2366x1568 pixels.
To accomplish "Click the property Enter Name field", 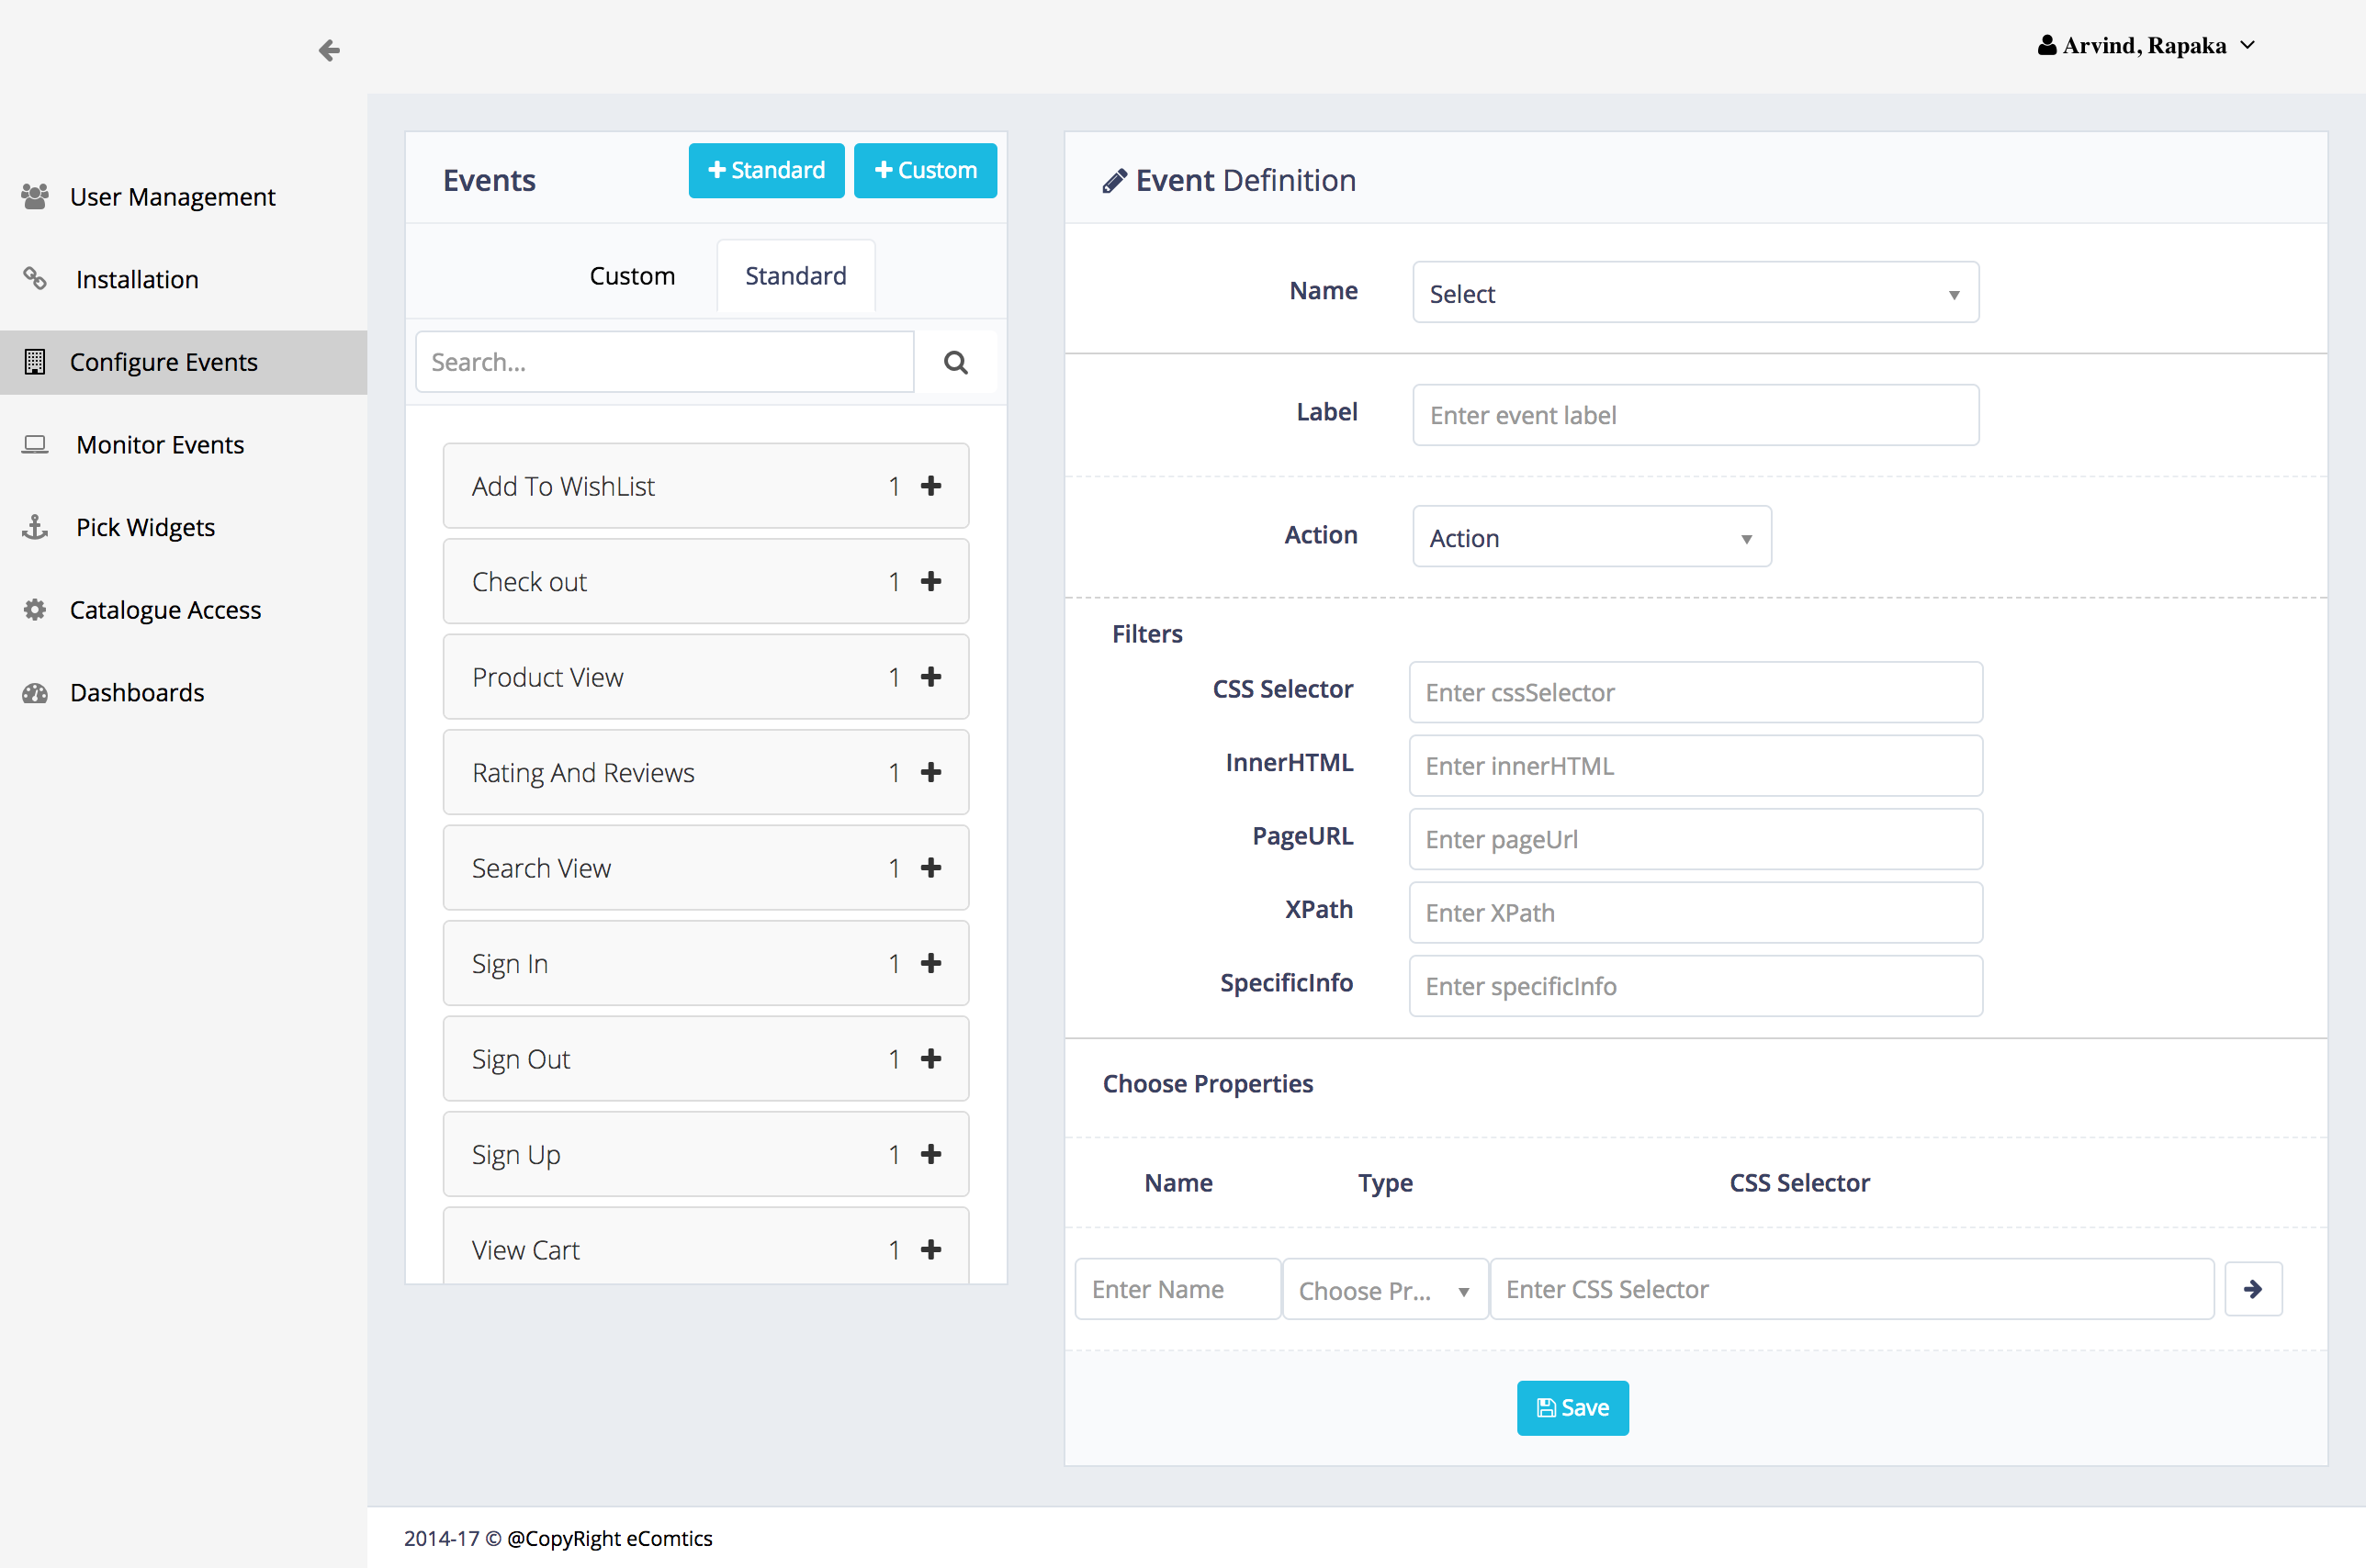I will coord(1177,1289).
